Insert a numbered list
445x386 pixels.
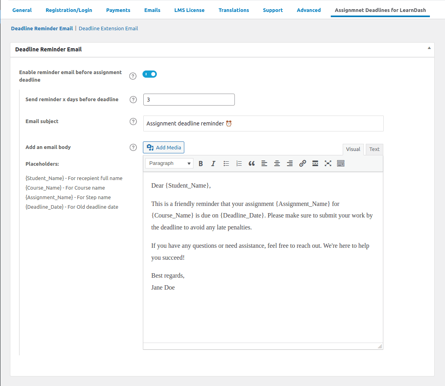tap(239, 163)
